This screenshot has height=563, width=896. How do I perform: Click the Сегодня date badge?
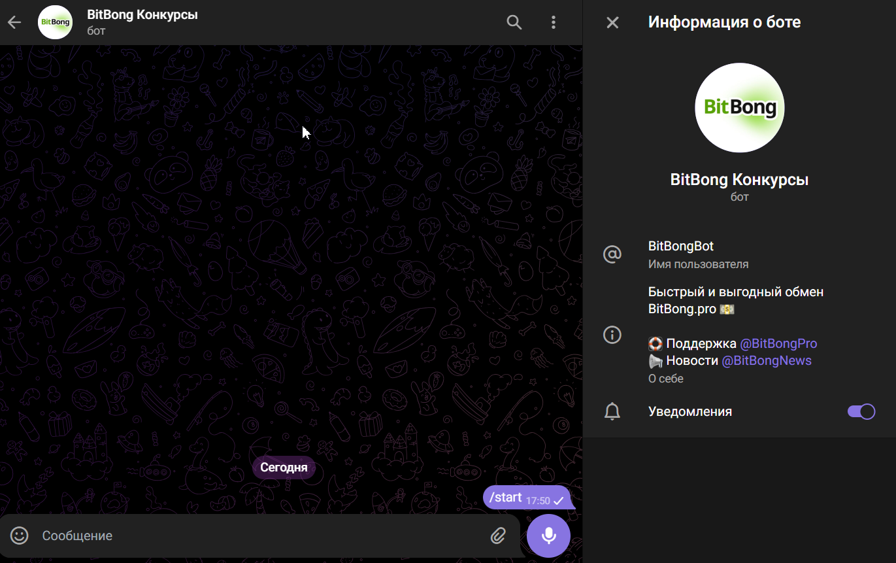pos(284,468)
